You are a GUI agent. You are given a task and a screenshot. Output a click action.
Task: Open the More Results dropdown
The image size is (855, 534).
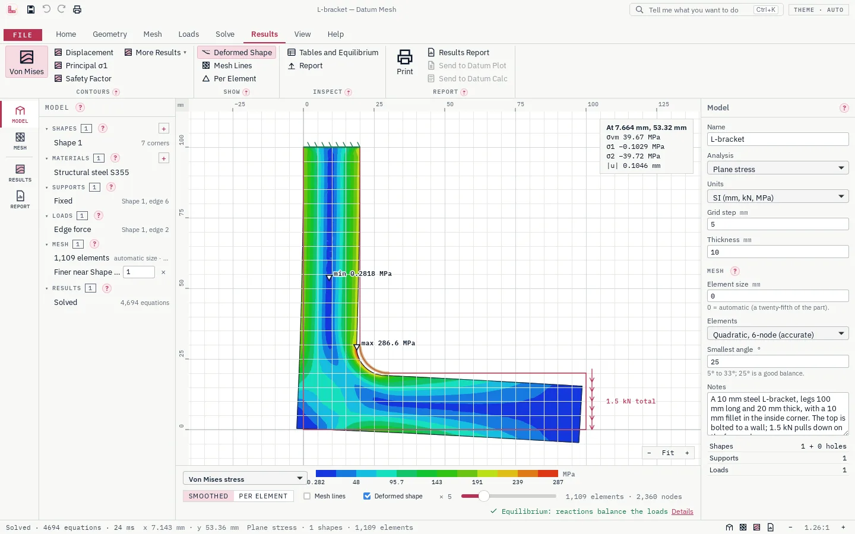pos(156,52)
